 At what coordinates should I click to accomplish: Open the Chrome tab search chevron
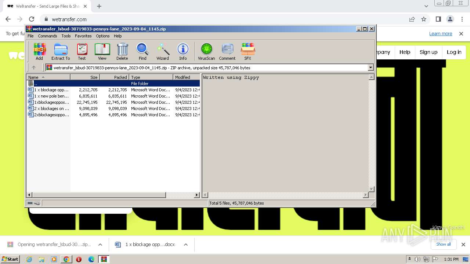click(426, 6)
